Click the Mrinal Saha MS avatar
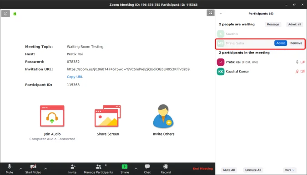The image size is (307, 175). [221, 43]
